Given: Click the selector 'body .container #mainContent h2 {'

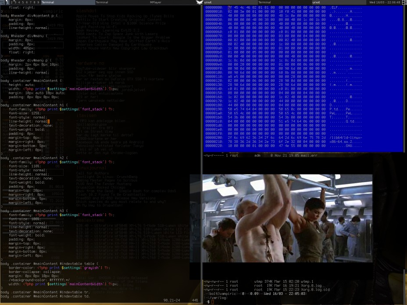Looking at the screenshot, I should pyautogui.click(x=34, y=158).
